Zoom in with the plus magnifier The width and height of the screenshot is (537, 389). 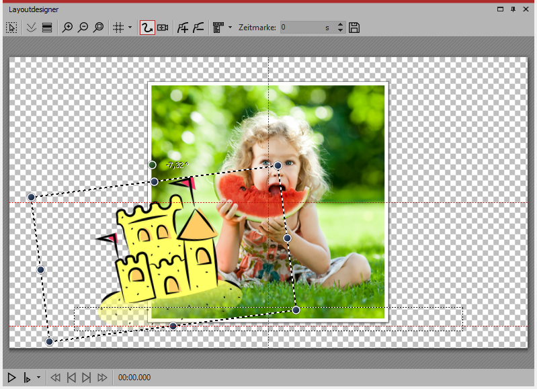(67, 28)
